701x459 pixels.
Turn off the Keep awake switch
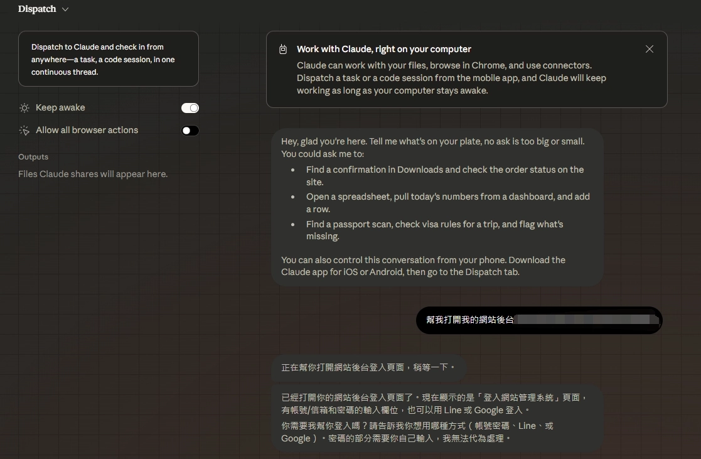[190, 108]
